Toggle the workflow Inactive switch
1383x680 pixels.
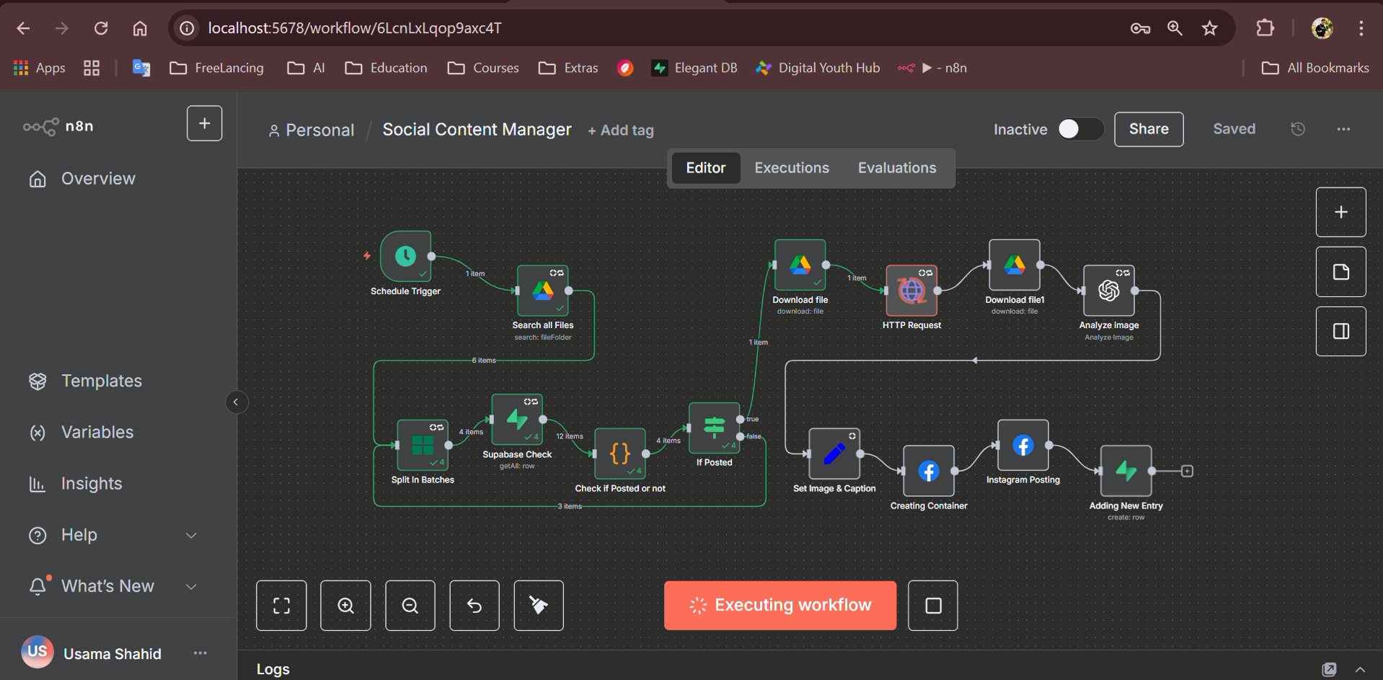tap(1080, 129)
